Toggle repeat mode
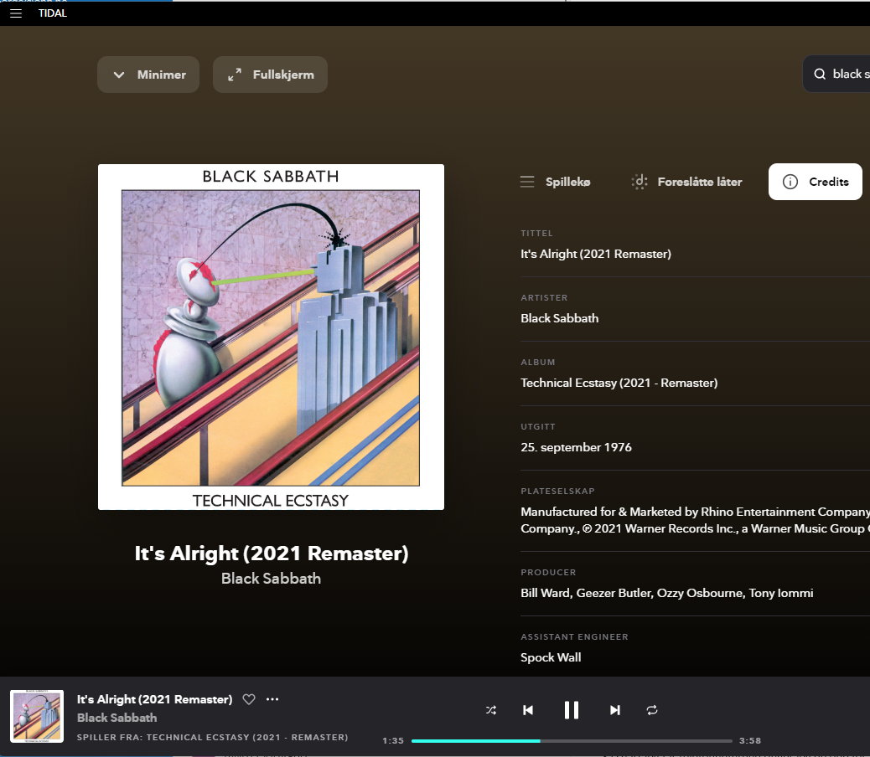This screenshot has height=757, width=870. click(x=652, y=710)
